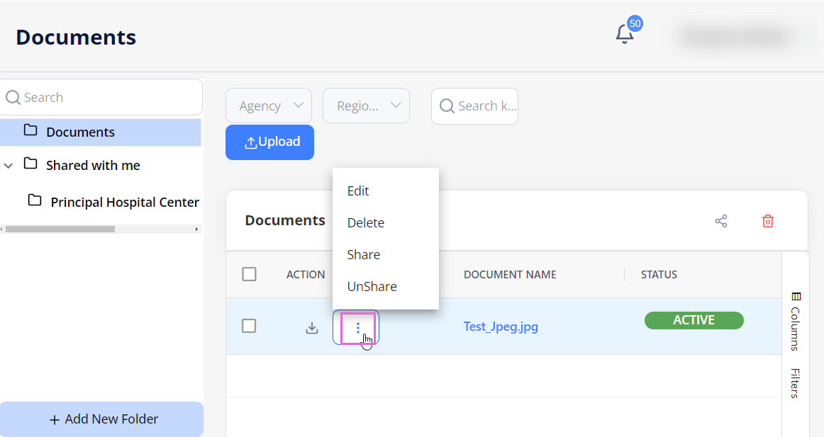Collapse the Shared with me tree node
Screen dimensions: 824x437
[x=9, y=166]
